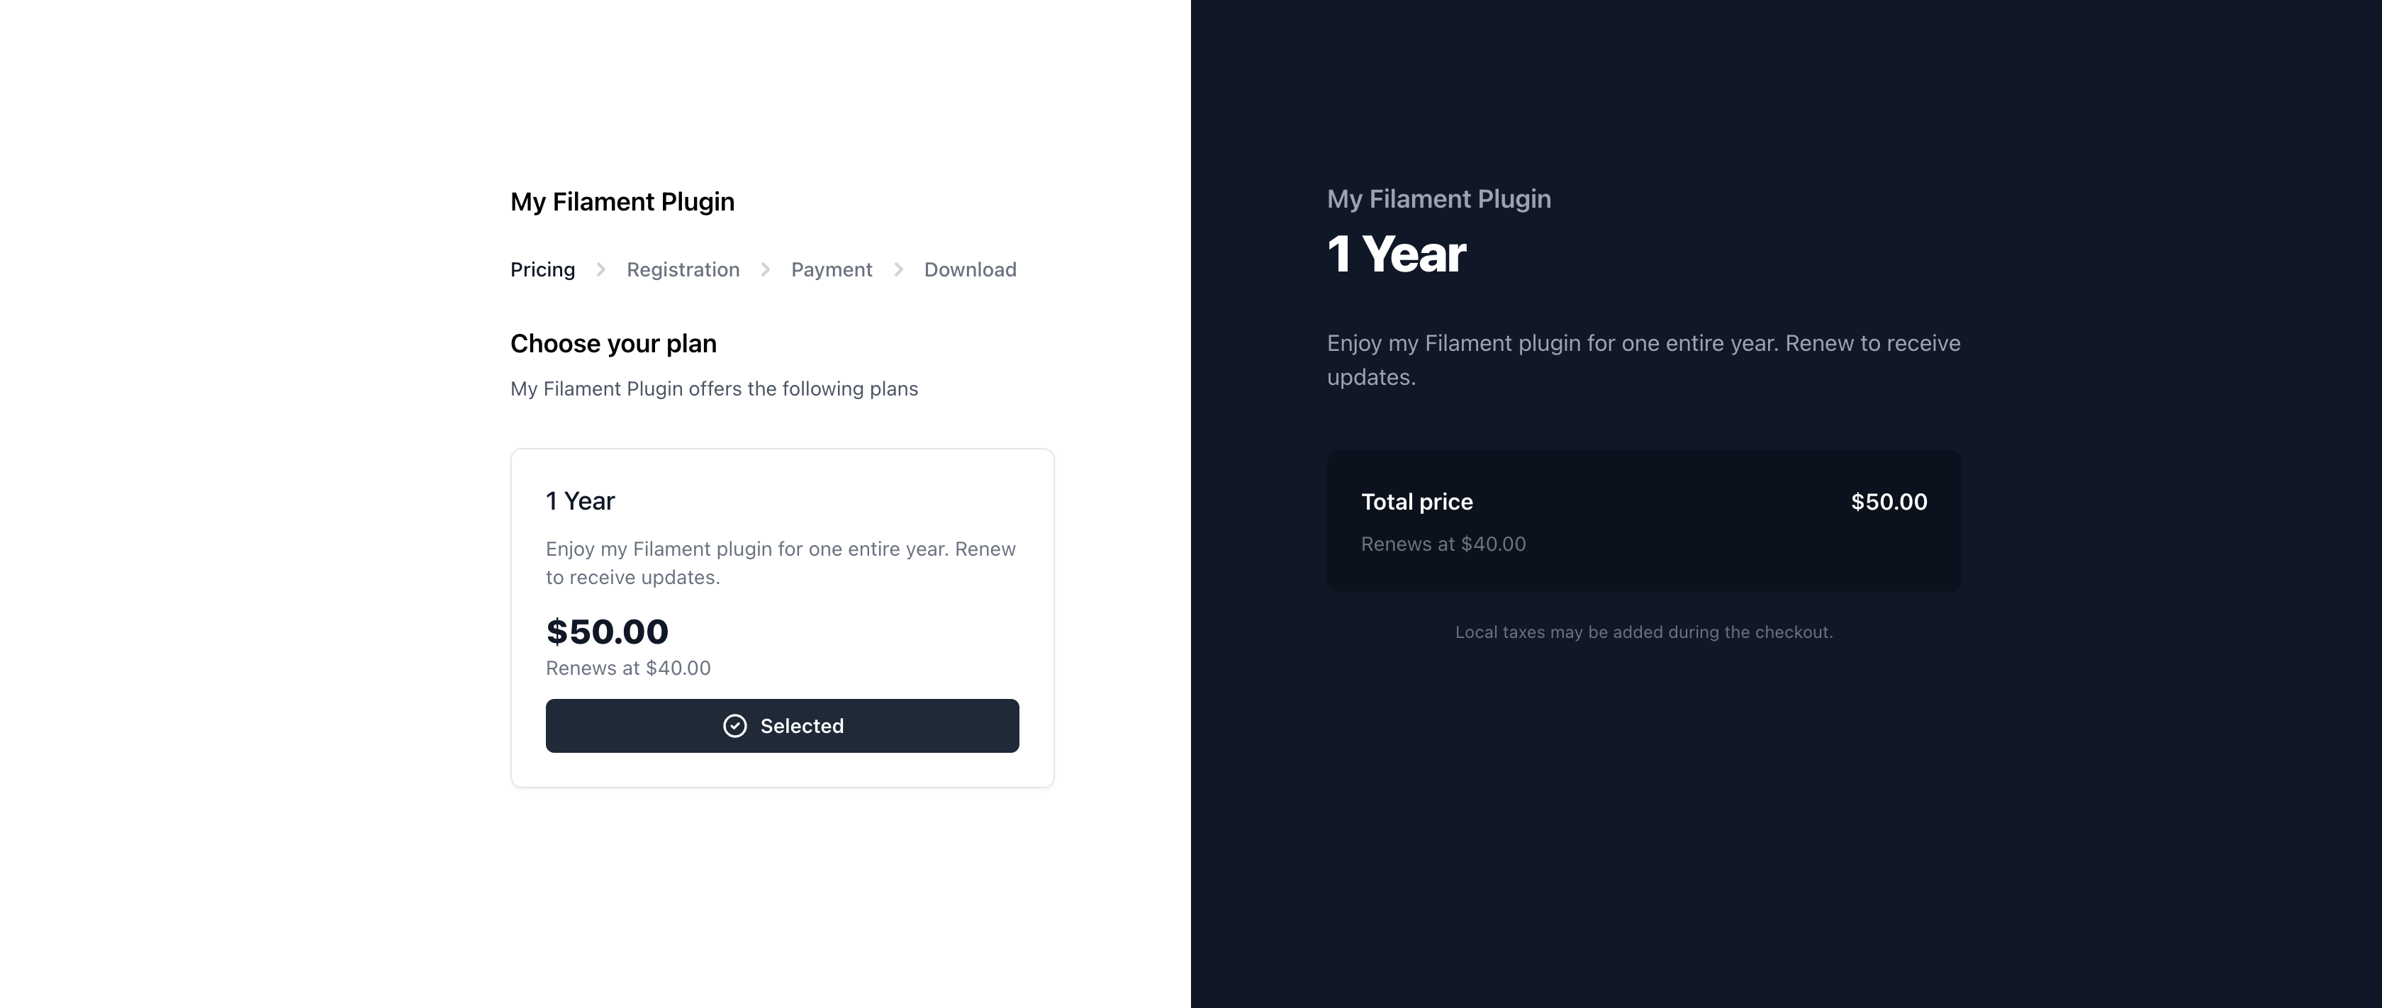Click the Choose your plan heading
This screenshot has width=2382, height=1008.
pyautogui.click(x=613, y=343)
